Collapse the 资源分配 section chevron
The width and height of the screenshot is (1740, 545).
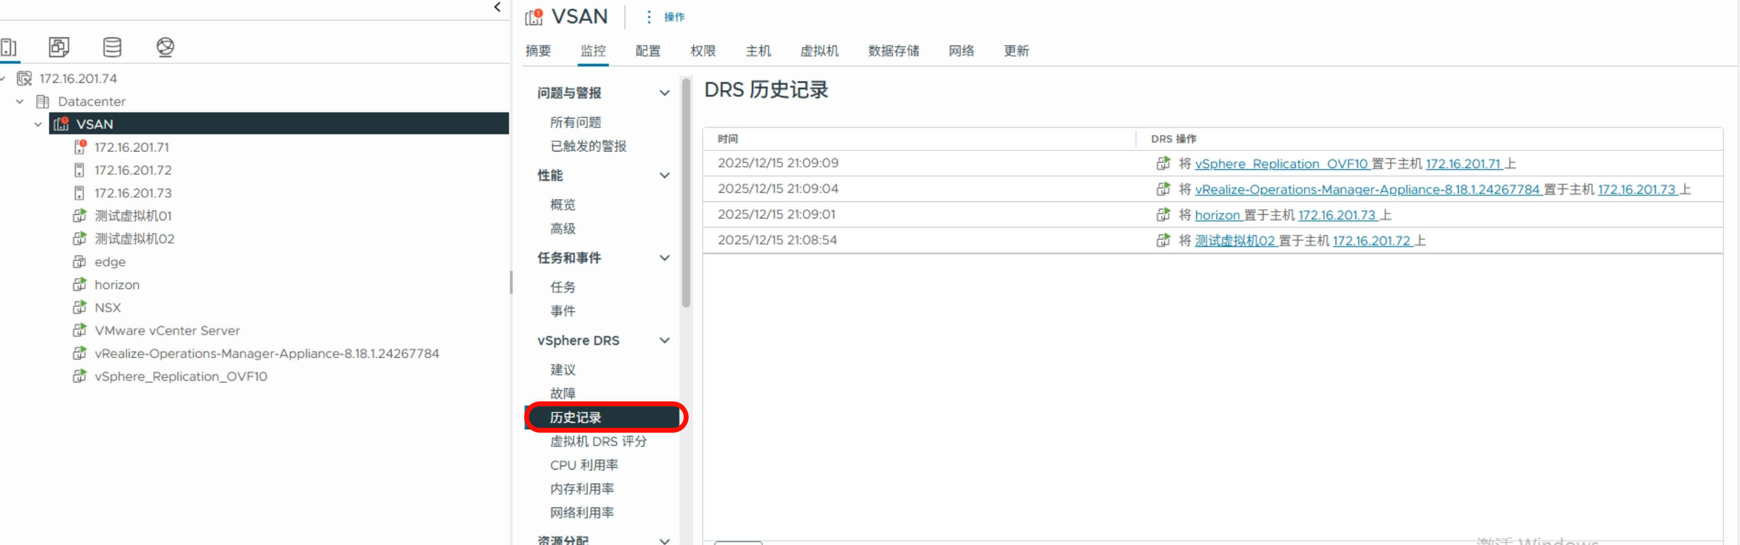(665, 540)
